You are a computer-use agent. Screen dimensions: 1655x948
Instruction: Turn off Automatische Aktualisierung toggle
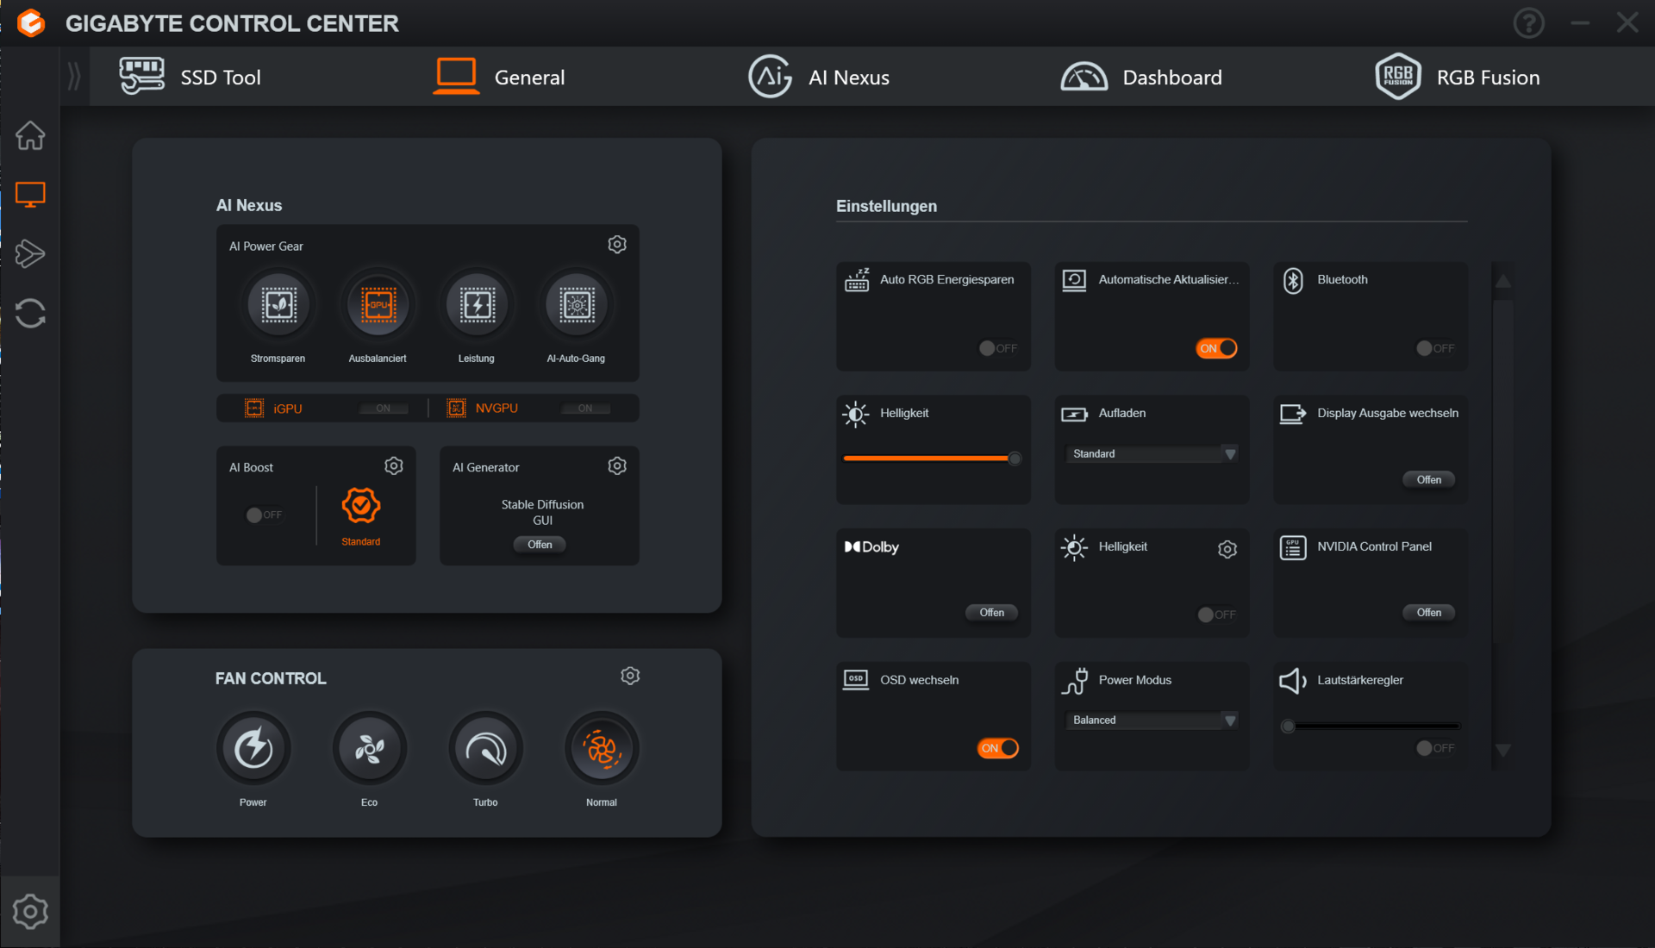click(1216, 348)
